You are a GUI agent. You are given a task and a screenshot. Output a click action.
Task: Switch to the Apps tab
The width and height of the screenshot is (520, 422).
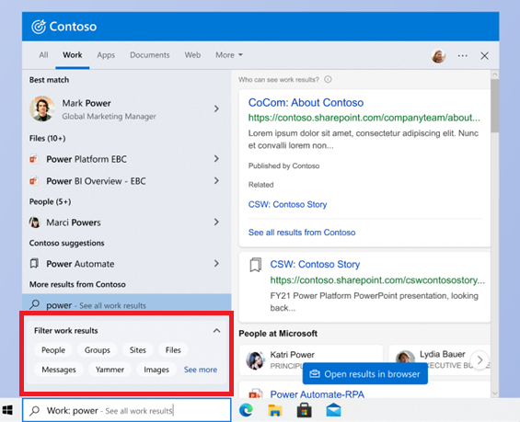point(106,55)
